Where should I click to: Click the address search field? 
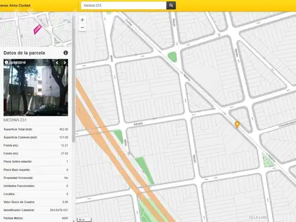click(124, 6)
